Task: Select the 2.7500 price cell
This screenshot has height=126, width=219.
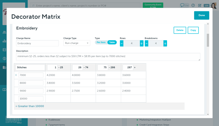Action: click(83, 91)
